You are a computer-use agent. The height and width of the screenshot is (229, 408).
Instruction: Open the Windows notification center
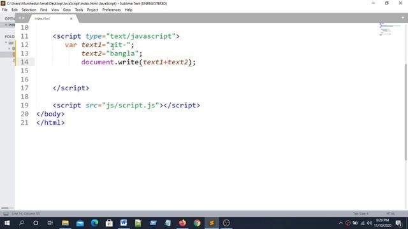tap(398, 223)
